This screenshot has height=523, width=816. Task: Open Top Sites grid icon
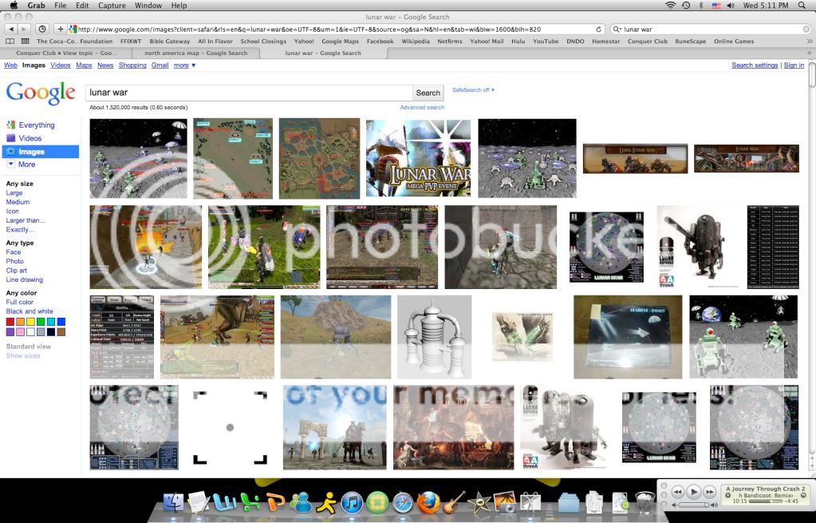25,42
